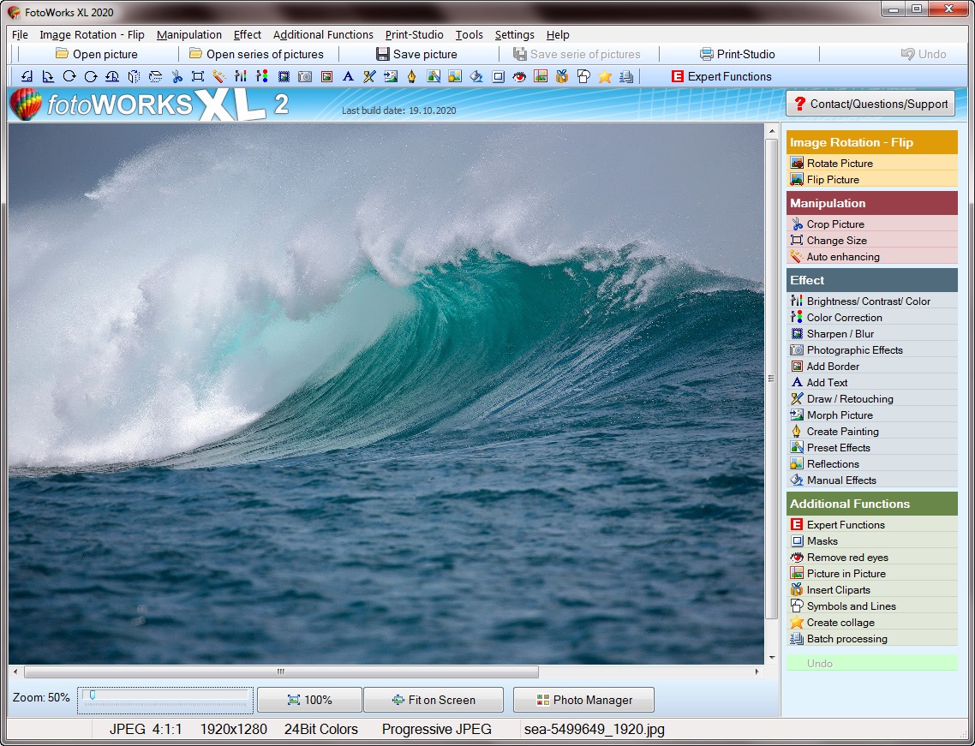Open Masks from Additional Functions
Image resolution: width=975 pixels, height=746 pixels.
click(822, 541)
